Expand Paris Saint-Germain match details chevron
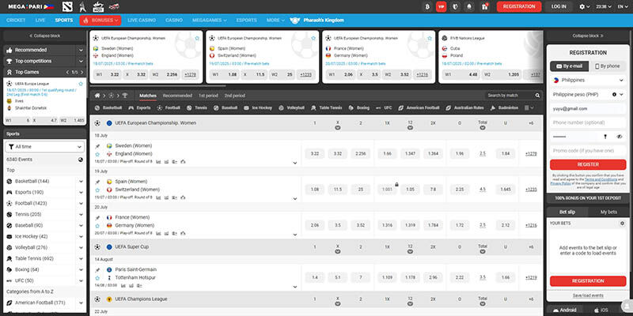The image size is (633, 316). coord(294,287)
